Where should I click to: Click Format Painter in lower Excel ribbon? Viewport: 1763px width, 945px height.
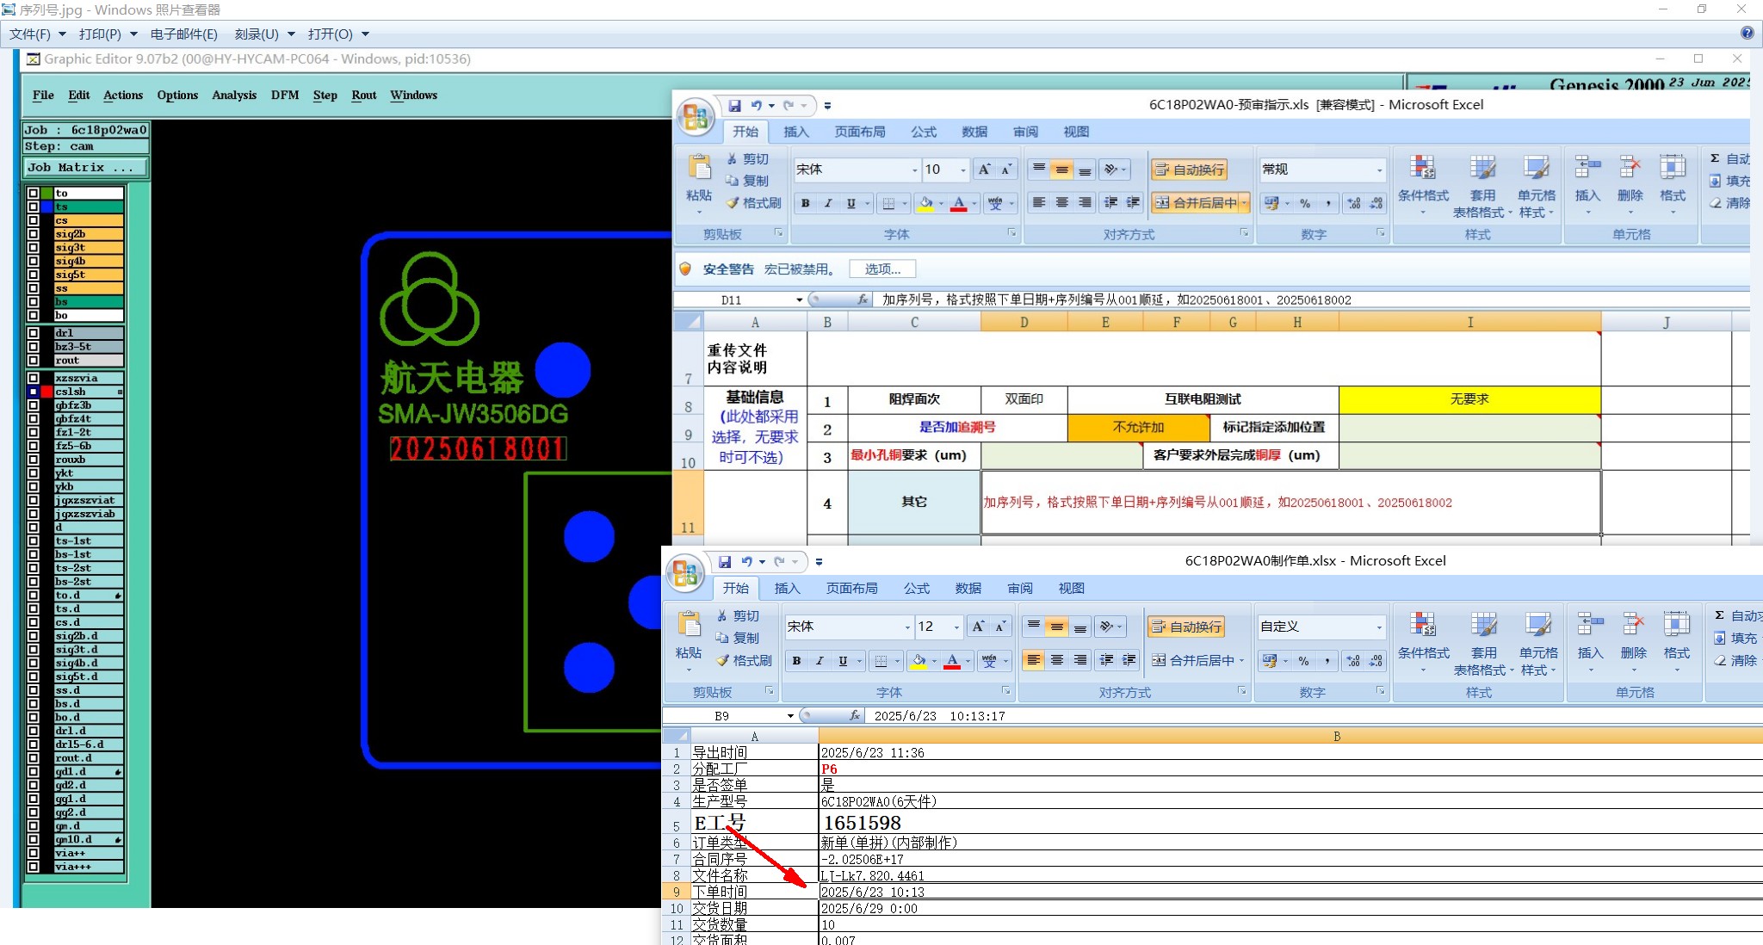[x=745, y=660]
